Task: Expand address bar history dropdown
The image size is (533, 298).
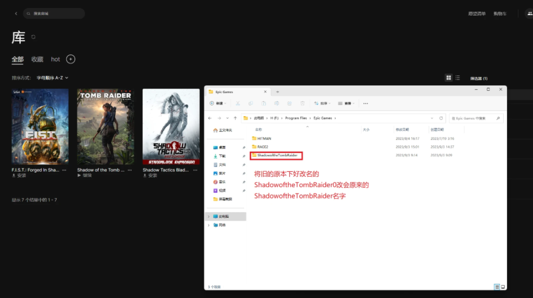Action: pyautogui.click(x=432, y=118)
